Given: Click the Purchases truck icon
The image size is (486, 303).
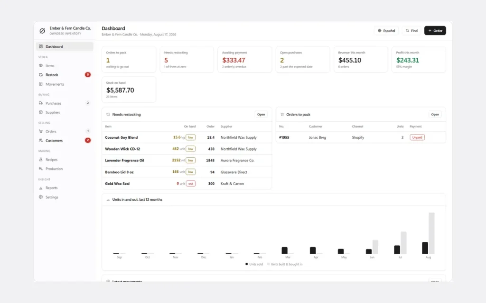Looking at the screenshot, I should coord(41,103).
